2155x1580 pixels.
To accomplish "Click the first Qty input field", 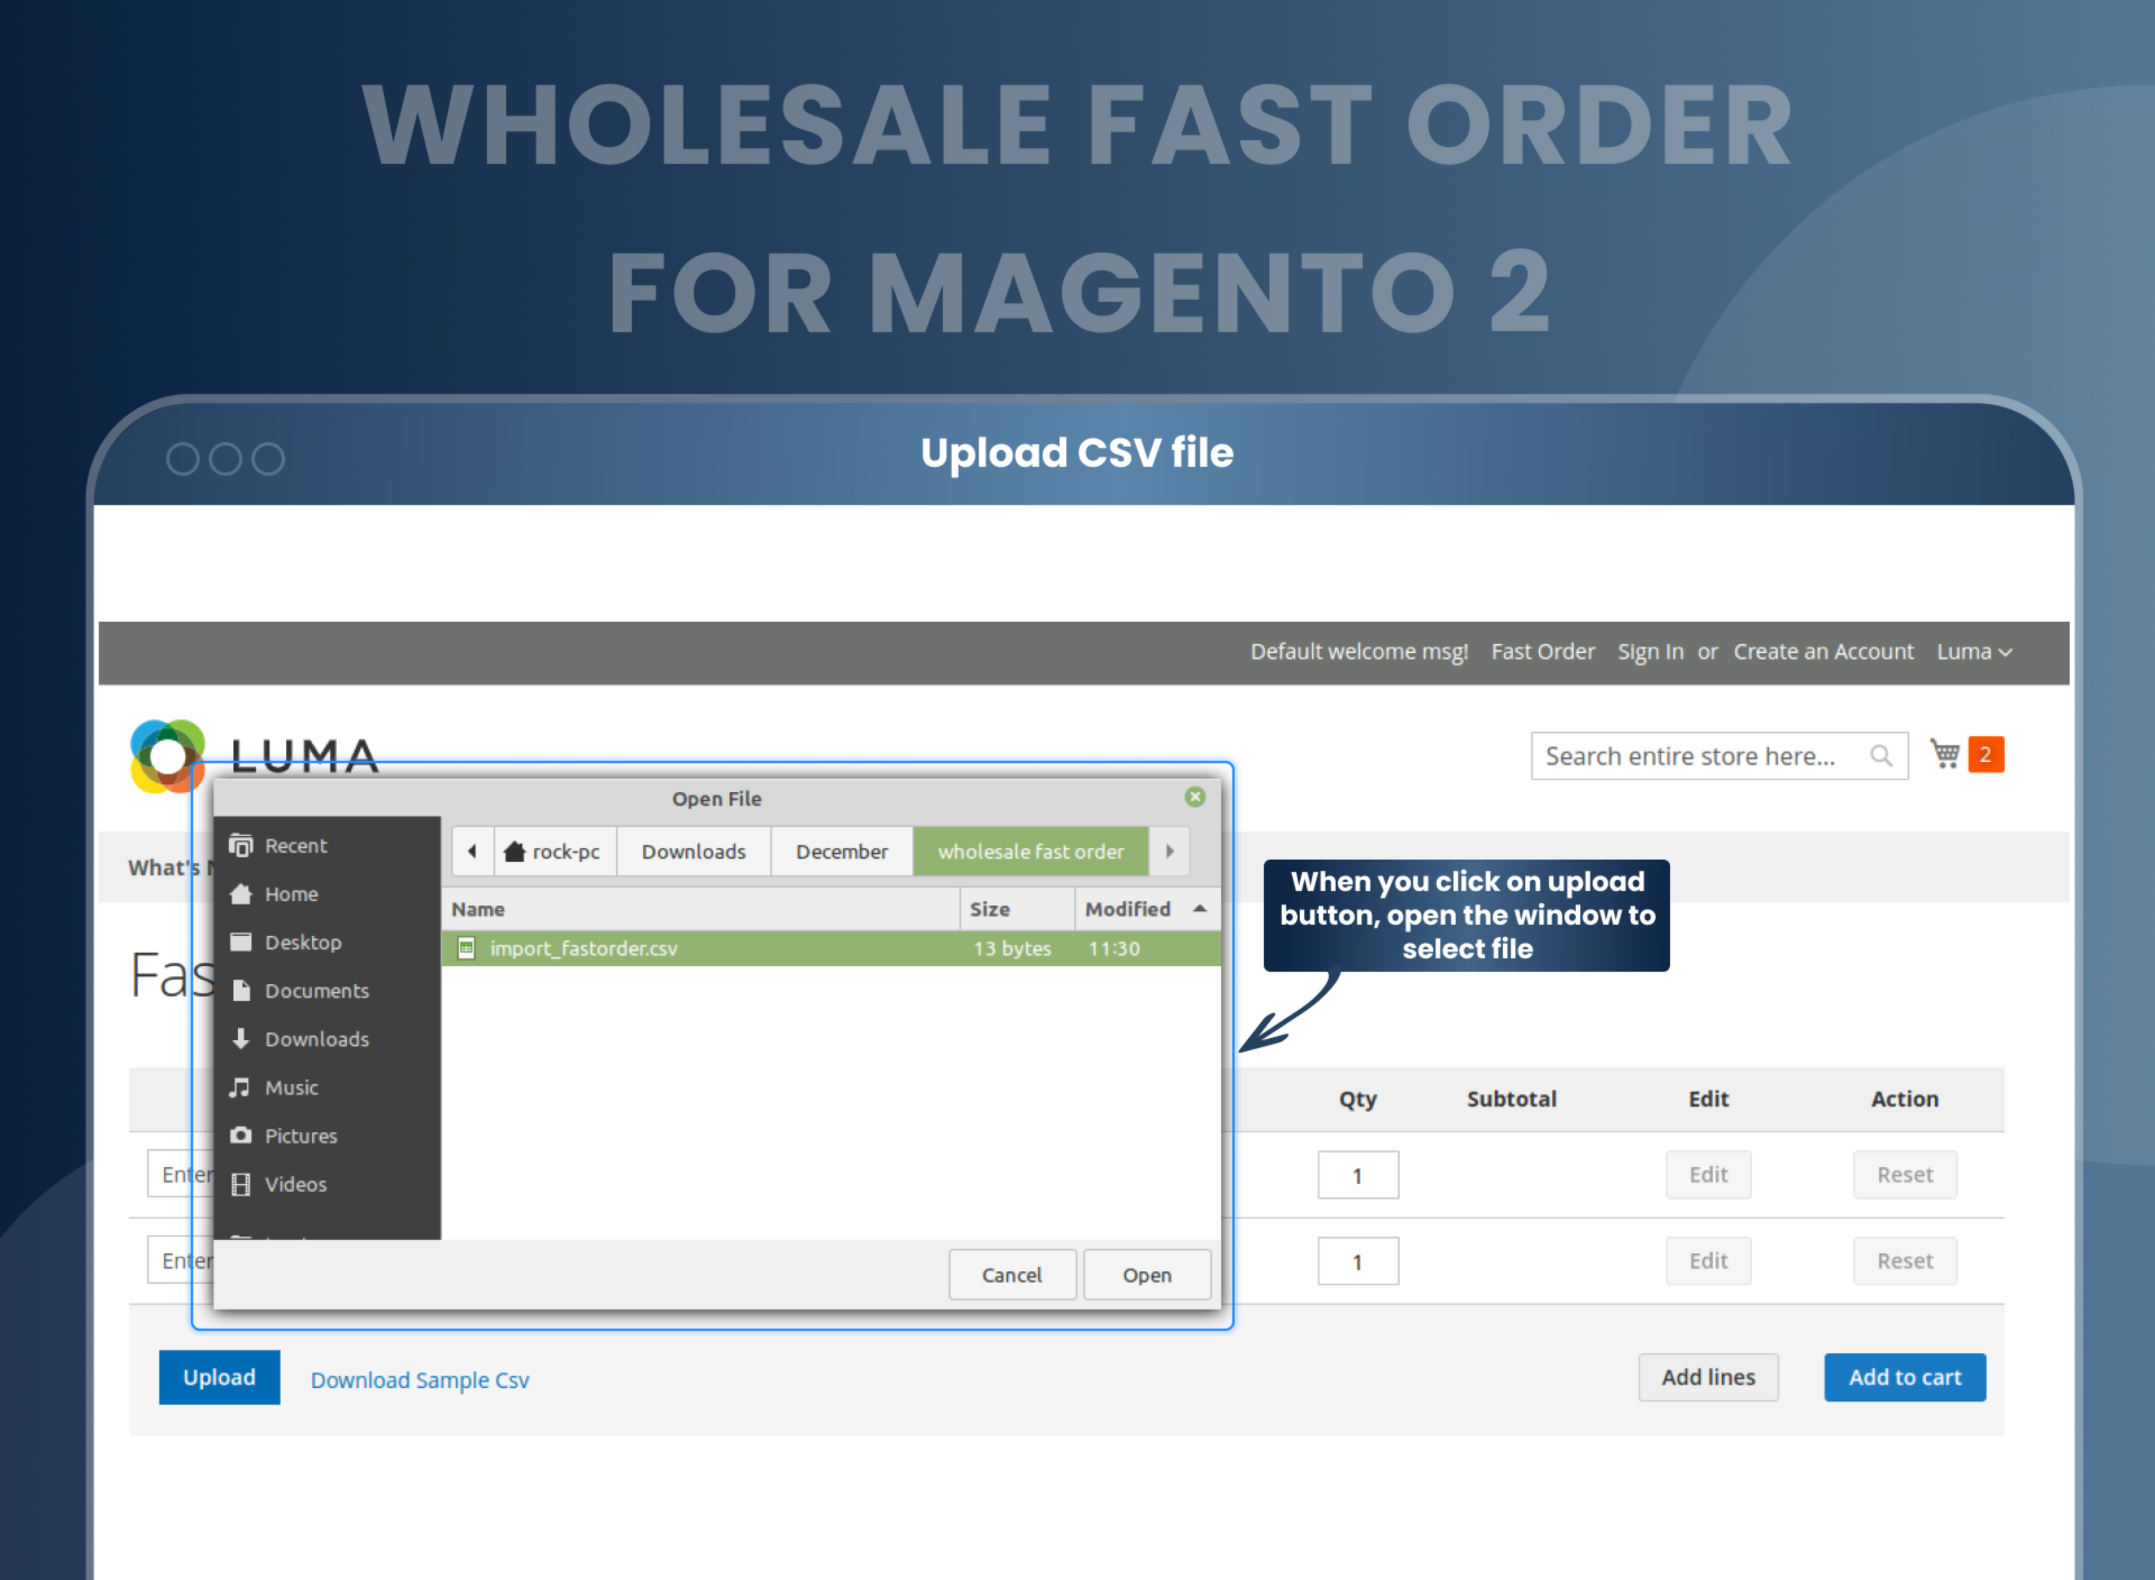I will click(1358, 1174).
